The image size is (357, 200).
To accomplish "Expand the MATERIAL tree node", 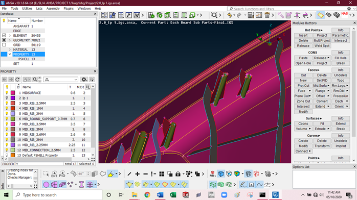I will click(x=10, y=49).
